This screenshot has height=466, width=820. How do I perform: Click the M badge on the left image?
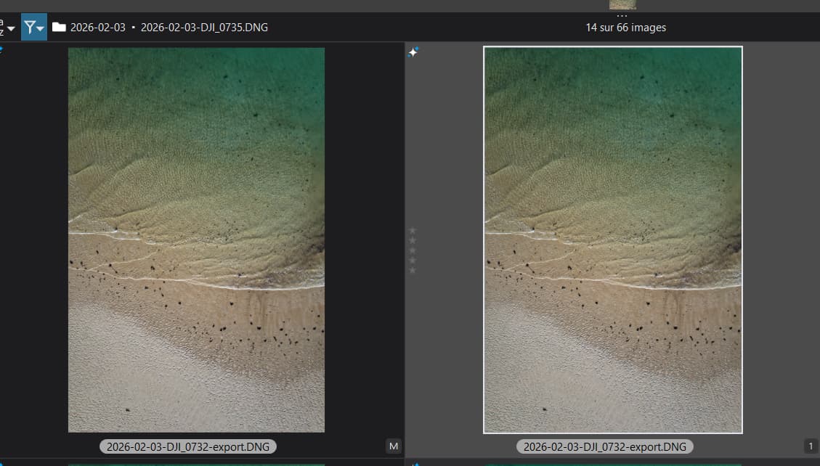[394, 446]
